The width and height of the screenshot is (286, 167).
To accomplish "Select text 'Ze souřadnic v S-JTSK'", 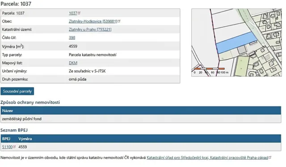I will point(87,71).
